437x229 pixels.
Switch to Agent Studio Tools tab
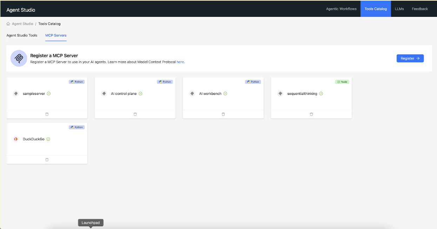[22, 35]
